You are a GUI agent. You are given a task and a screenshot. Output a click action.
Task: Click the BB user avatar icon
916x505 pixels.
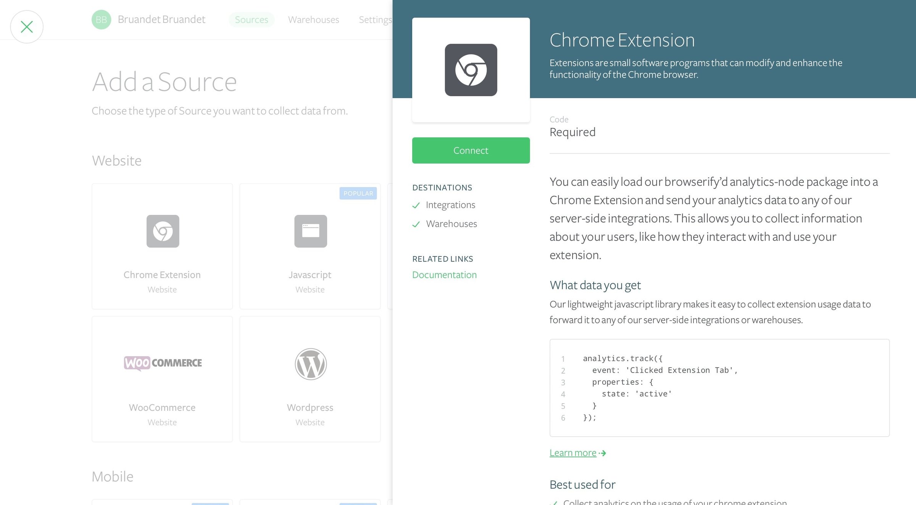click(101, 19)
